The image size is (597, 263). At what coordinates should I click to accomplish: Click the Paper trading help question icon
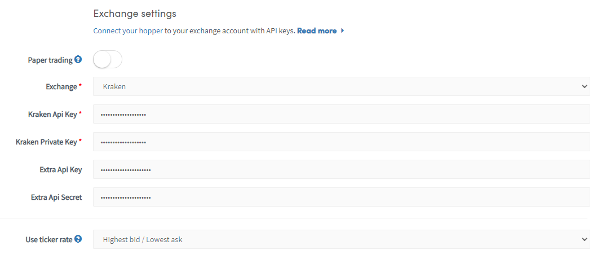pos(78,60)
